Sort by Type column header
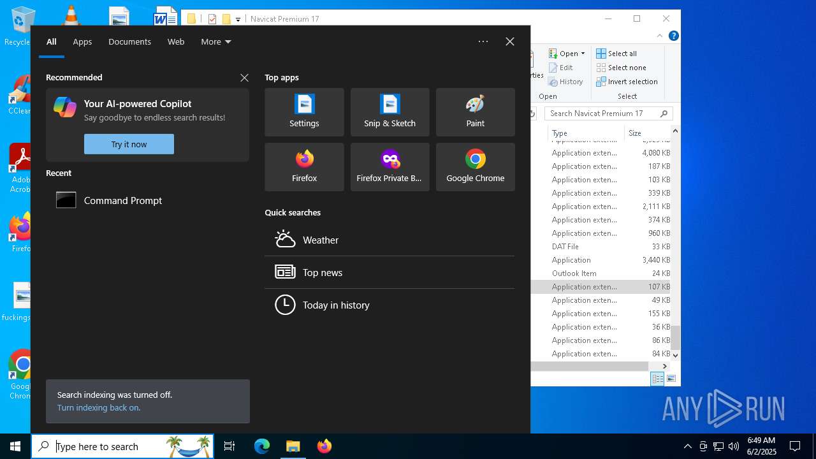This screenshot has width=816, height=459. click(585, 133)
